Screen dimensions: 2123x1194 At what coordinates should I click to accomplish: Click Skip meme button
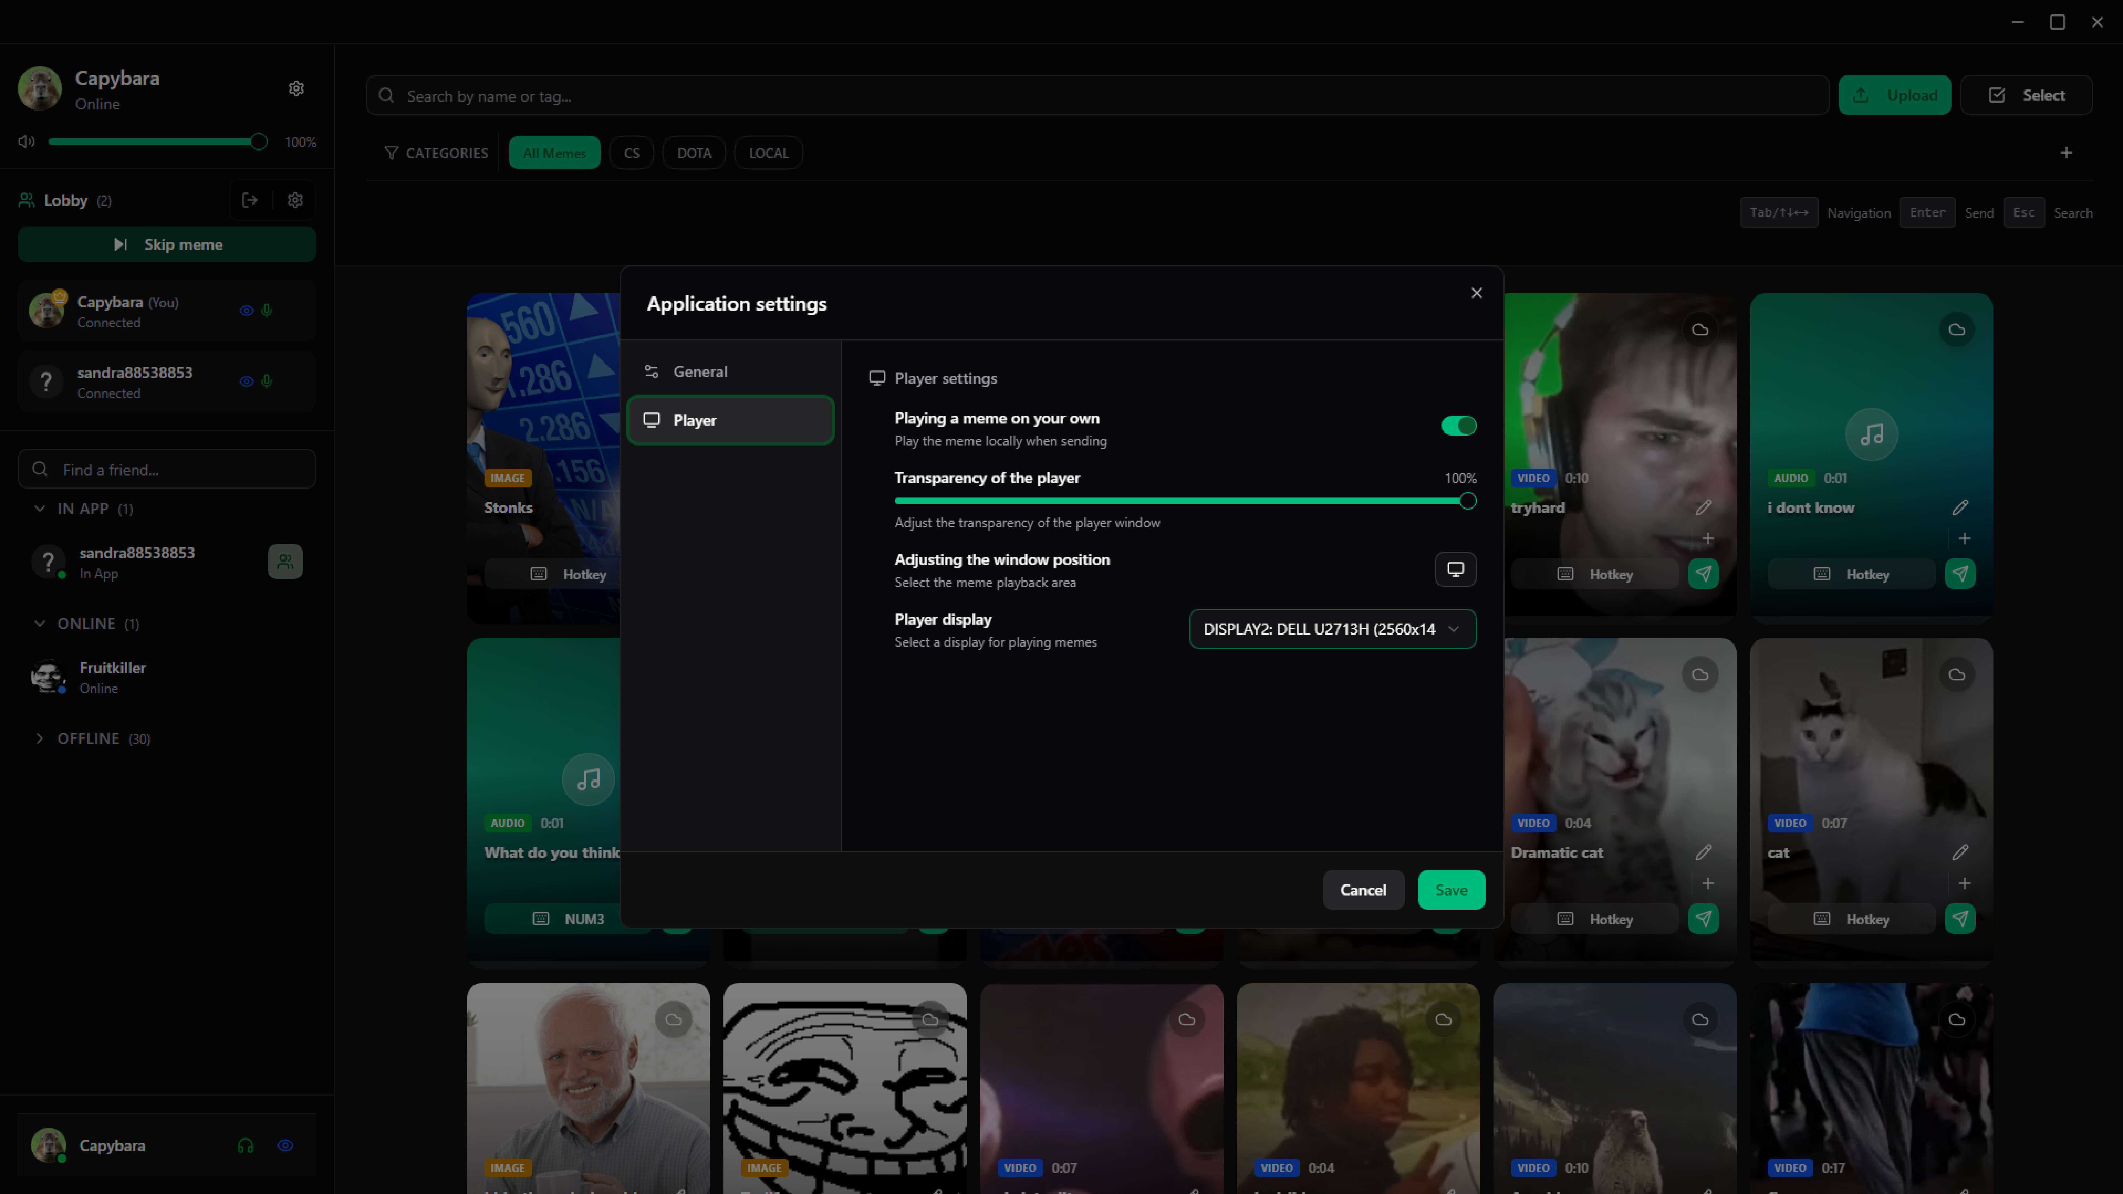(x=166, y=245)
